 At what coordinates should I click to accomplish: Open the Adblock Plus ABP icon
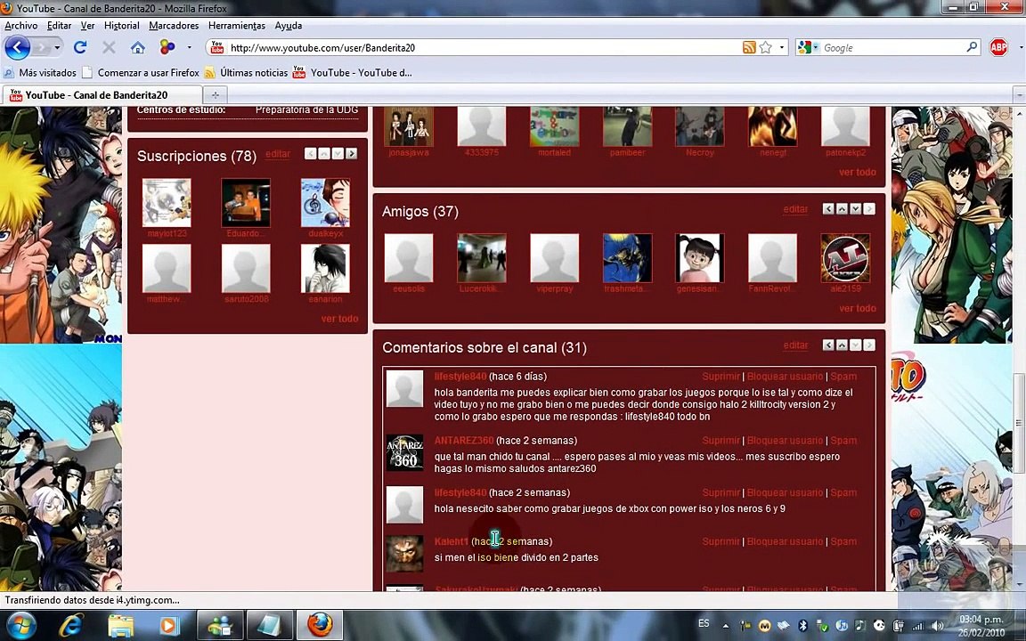998,47
